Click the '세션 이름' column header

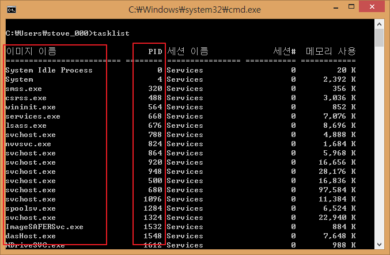click(188, 51)
